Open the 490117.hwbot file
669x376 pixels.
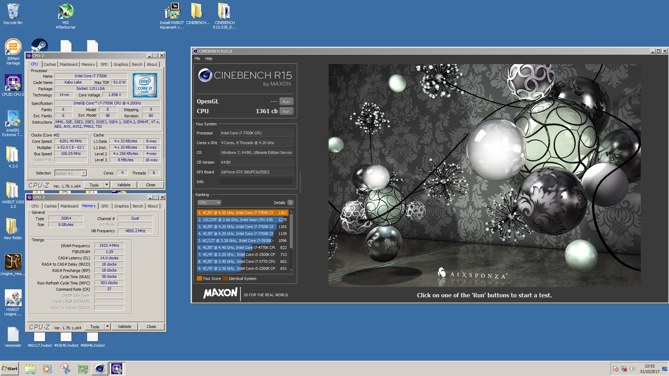click(x=39, y=340)
